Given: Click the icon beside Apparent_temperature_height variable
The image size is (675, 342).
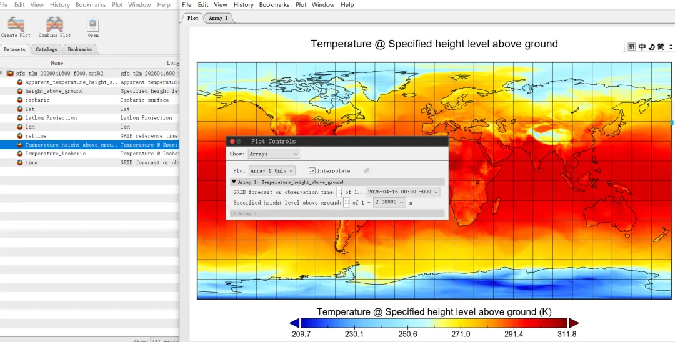Looking at the screenshot, I should pos(20,82).
